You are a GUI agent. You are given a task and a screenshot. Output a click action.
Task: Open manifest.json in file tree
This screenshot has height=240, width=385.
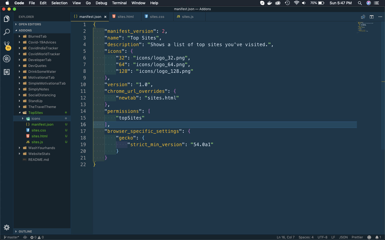point(42,125)
